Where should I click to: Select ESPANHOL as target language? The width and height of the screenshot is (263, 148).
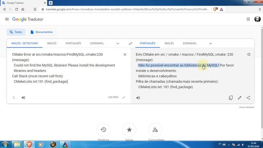(190, 43)
